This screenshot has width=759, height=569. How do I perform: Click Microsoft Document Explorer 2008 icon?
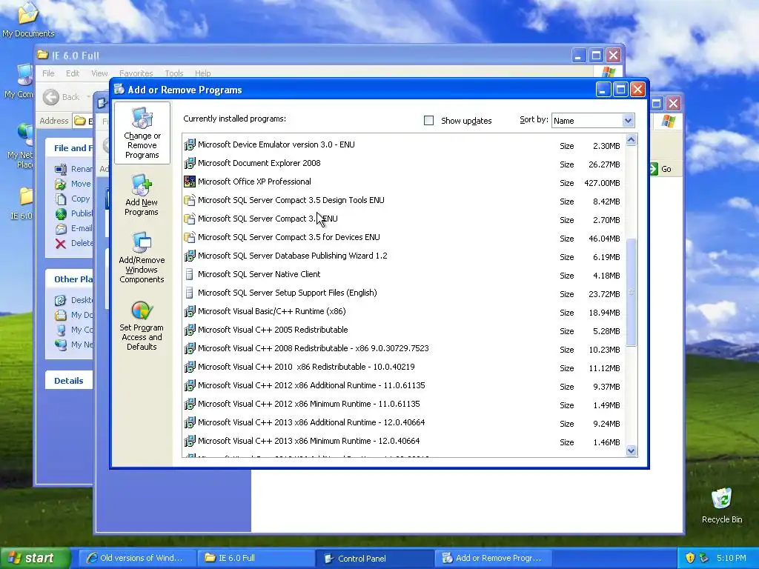tap(190, 163)
